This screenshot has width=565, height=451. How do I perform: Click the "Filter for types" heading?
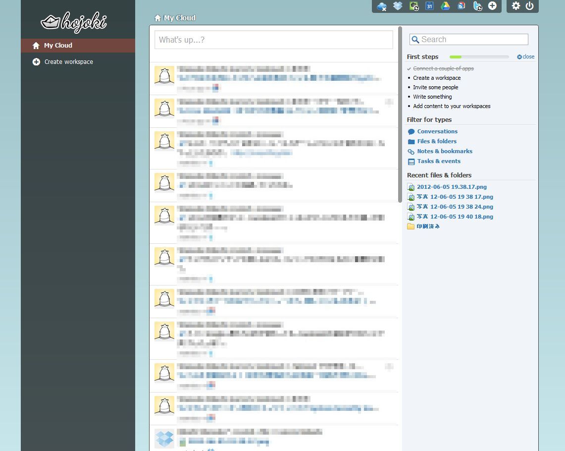(x=429, y=120)
